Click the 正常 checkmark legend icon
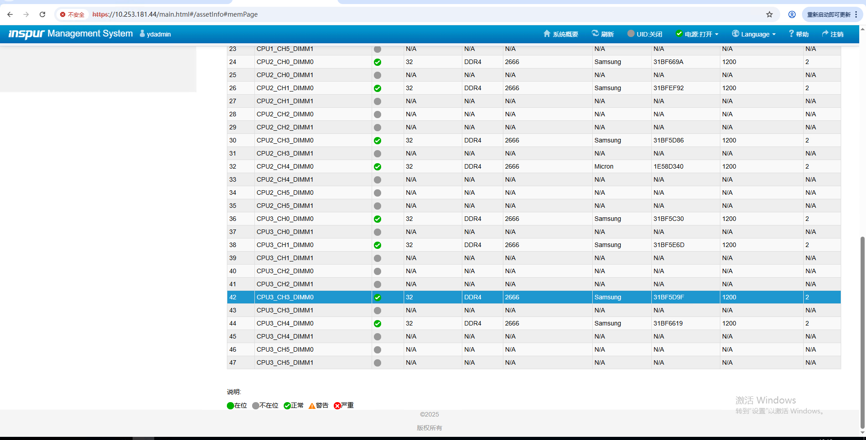Image resolution: width=866 pixels, height=440 pixels. (x=287, y=406)
